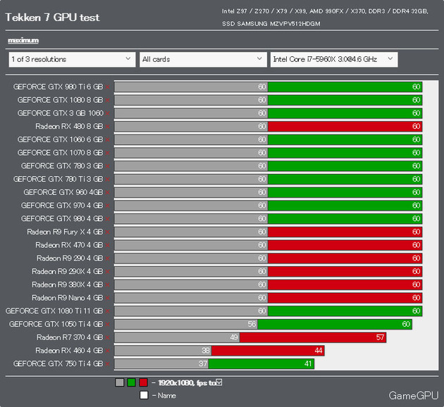
Task: Click the GEFORCE GTX 1080 Ti 11 GB label
Action: coord(54,311)
